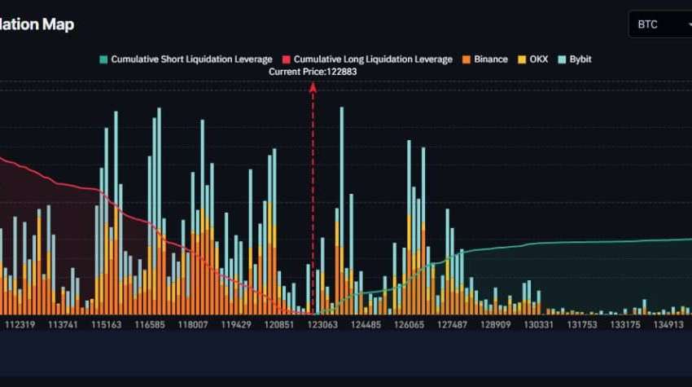Click the orange Binance legend square

pos(466,59)
